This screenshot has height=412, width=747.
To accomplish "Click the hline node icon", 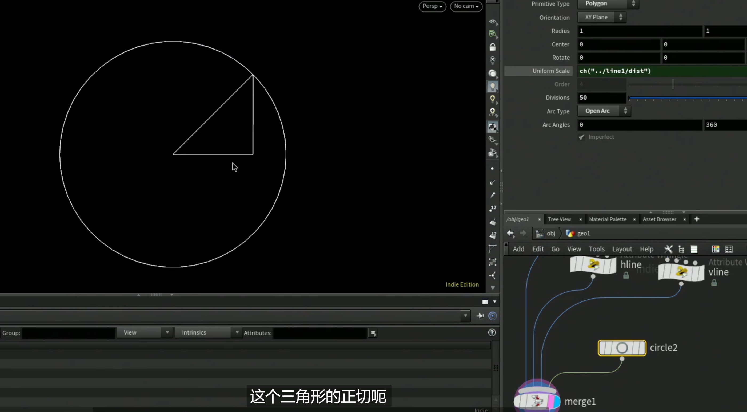I will coord(593,265).
